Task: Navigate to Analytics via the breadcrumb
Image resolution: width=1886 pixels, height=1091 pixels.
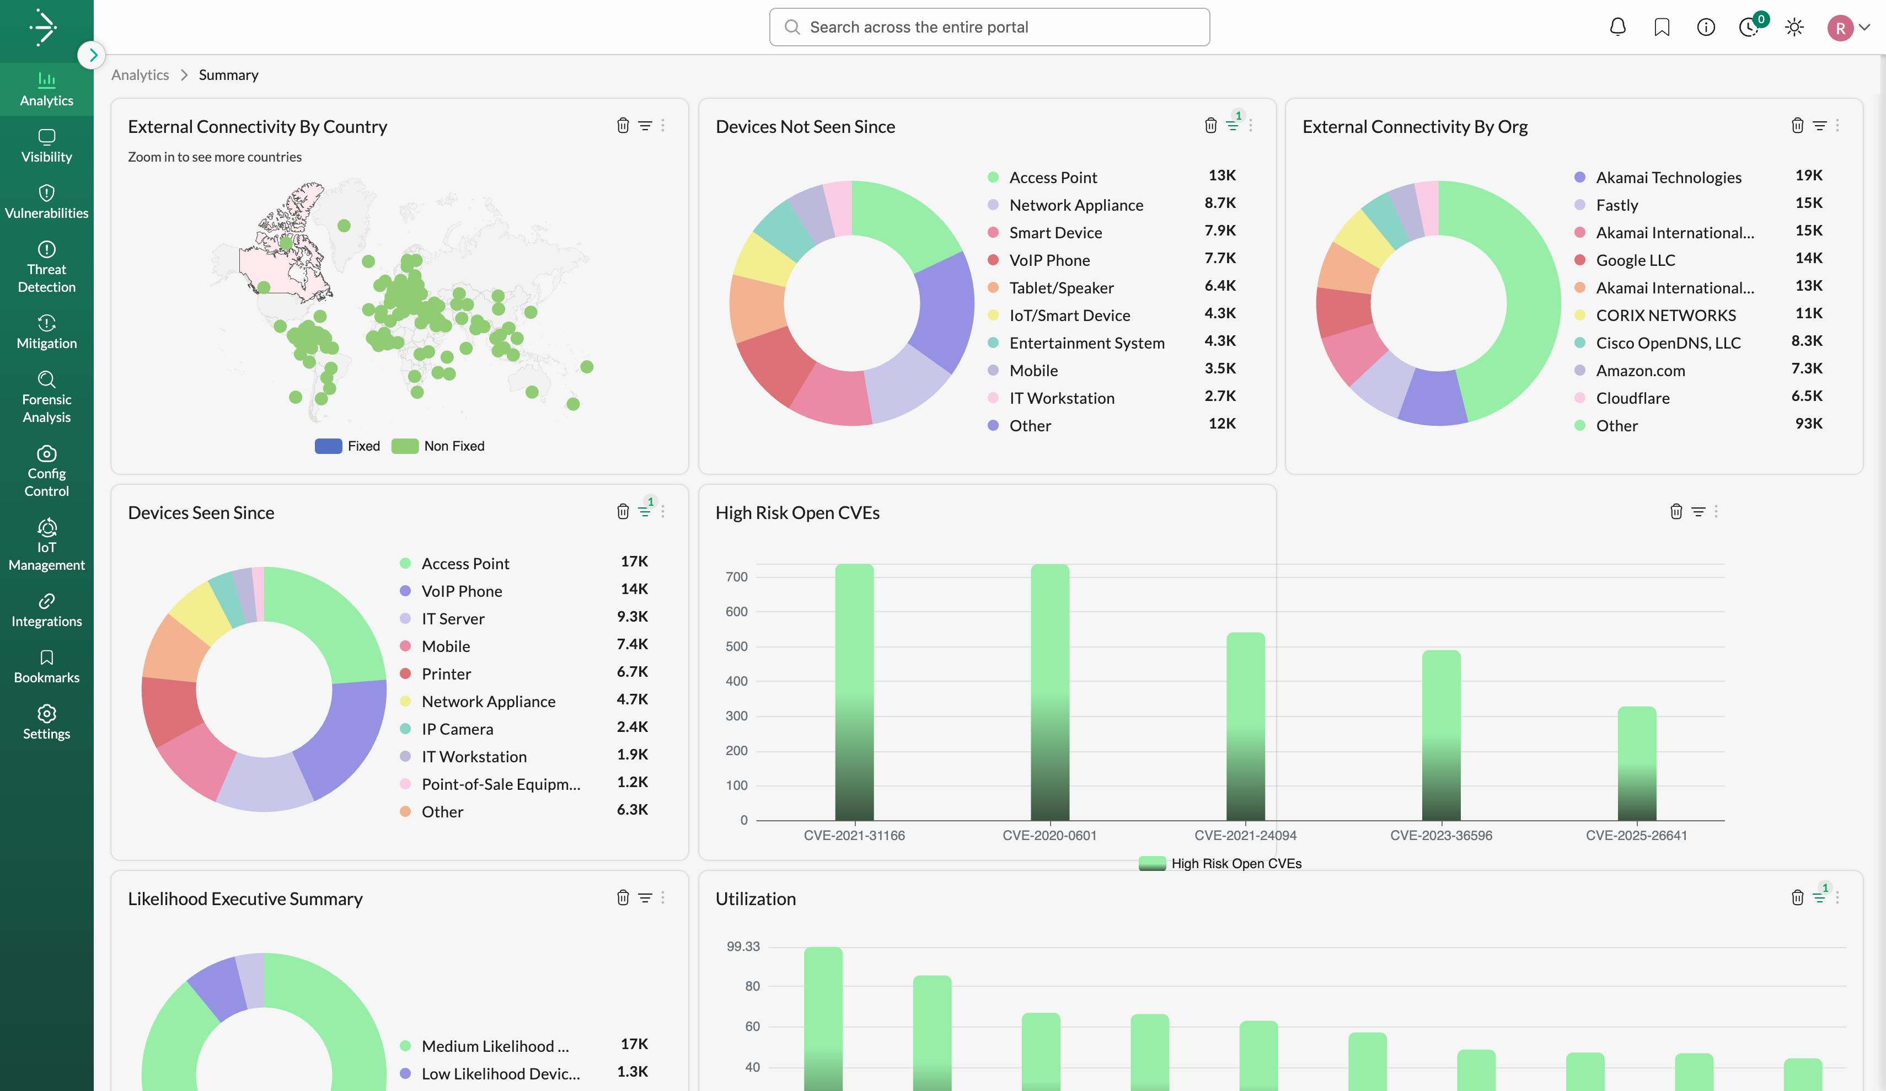Action: point(140,74)
